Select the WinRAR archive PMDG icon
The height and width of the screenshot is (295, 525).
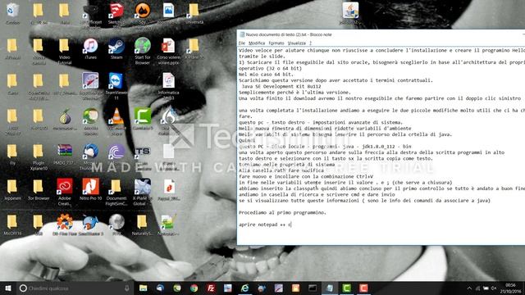point(64,154)
